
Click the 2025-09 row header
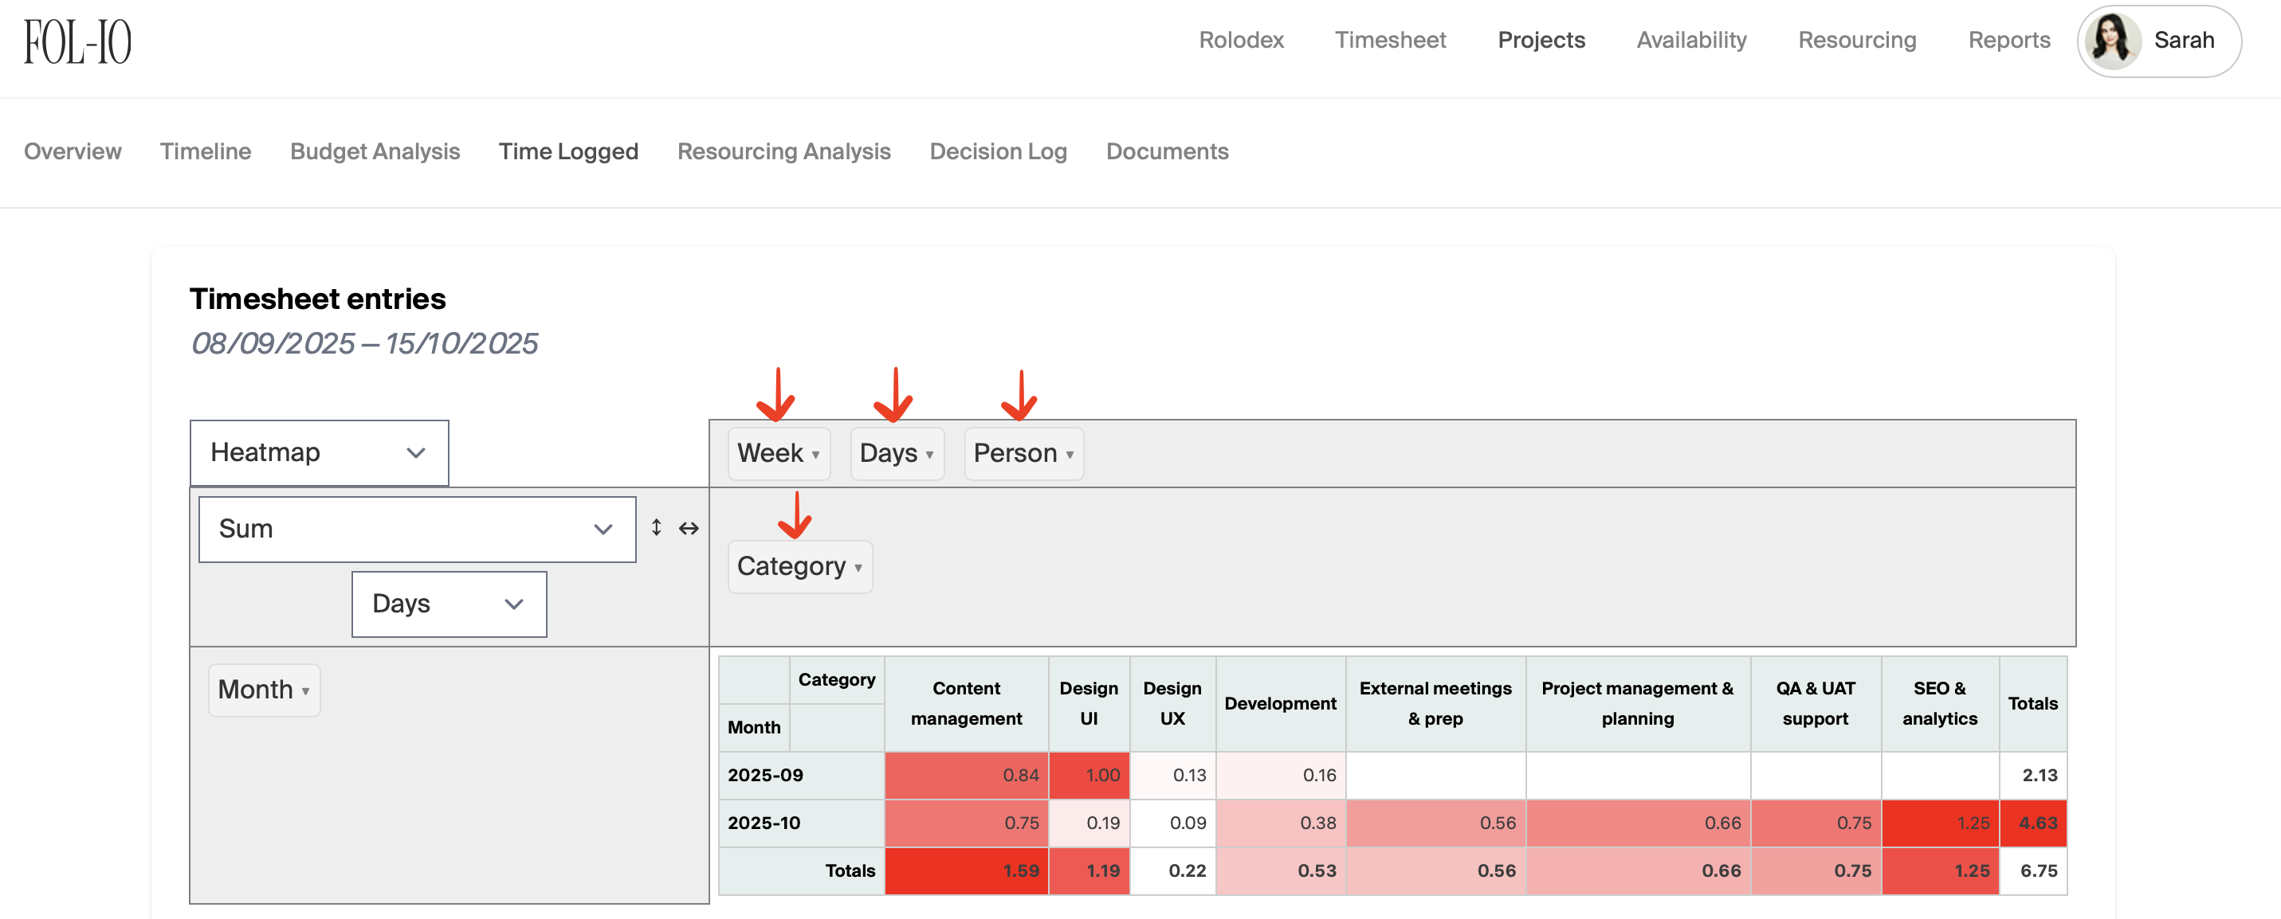(x=765, y=775)
